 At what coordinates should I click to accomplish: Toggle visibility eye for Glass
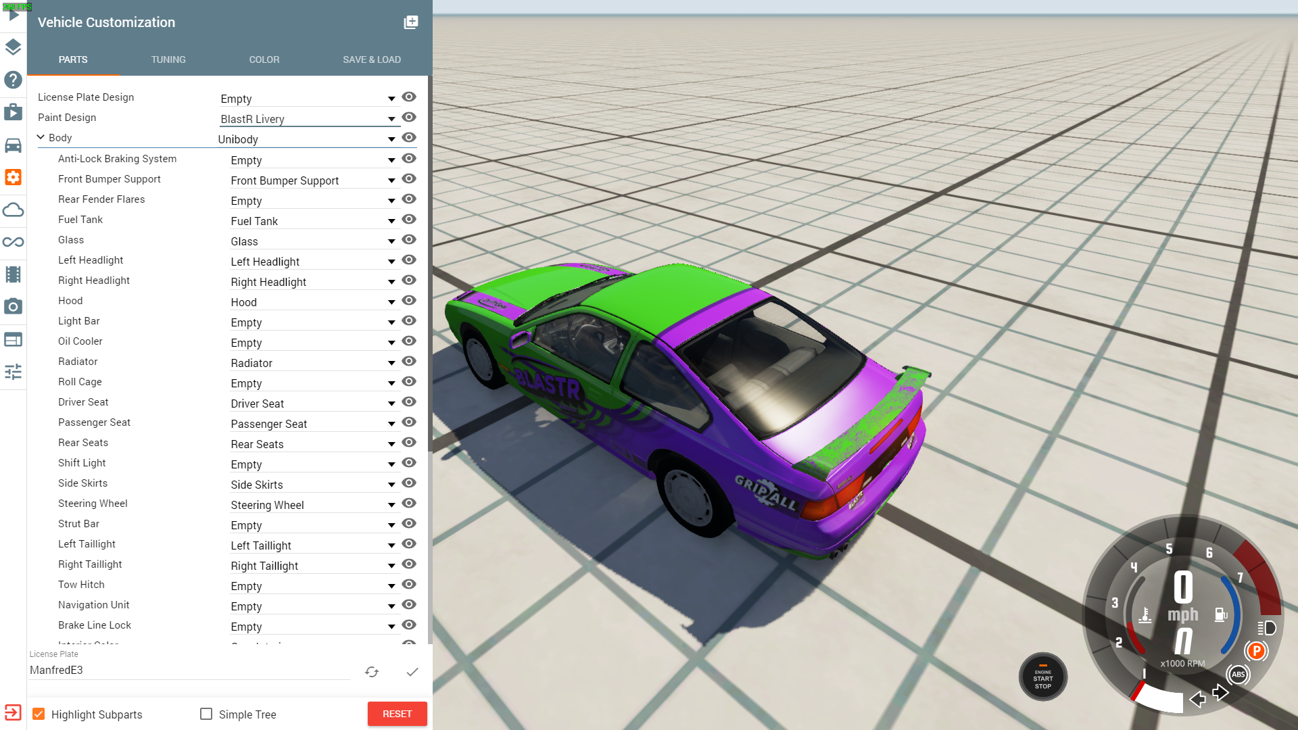[x=409, y=240]
